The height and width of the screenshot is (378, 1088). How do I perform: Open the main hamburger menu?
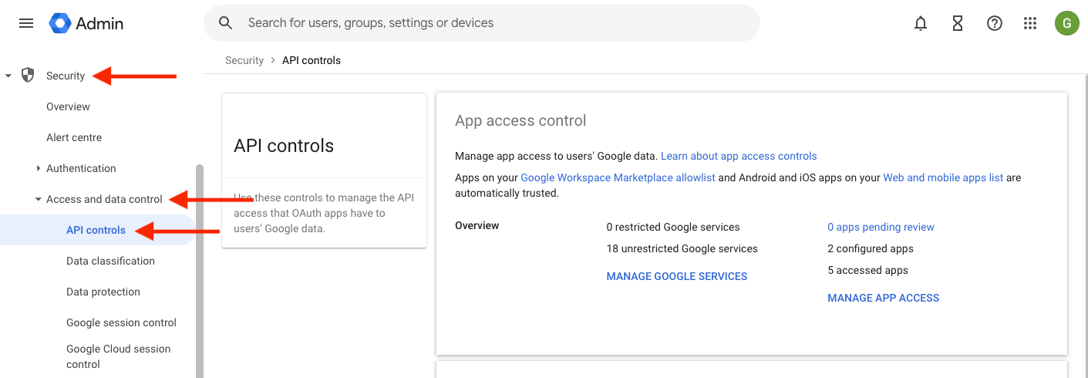coord(26,23)
